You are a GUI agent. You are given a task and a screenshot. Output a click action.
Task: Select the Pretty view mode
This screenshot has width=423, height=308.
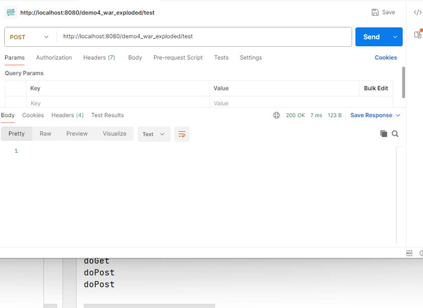tap(17, 133)
